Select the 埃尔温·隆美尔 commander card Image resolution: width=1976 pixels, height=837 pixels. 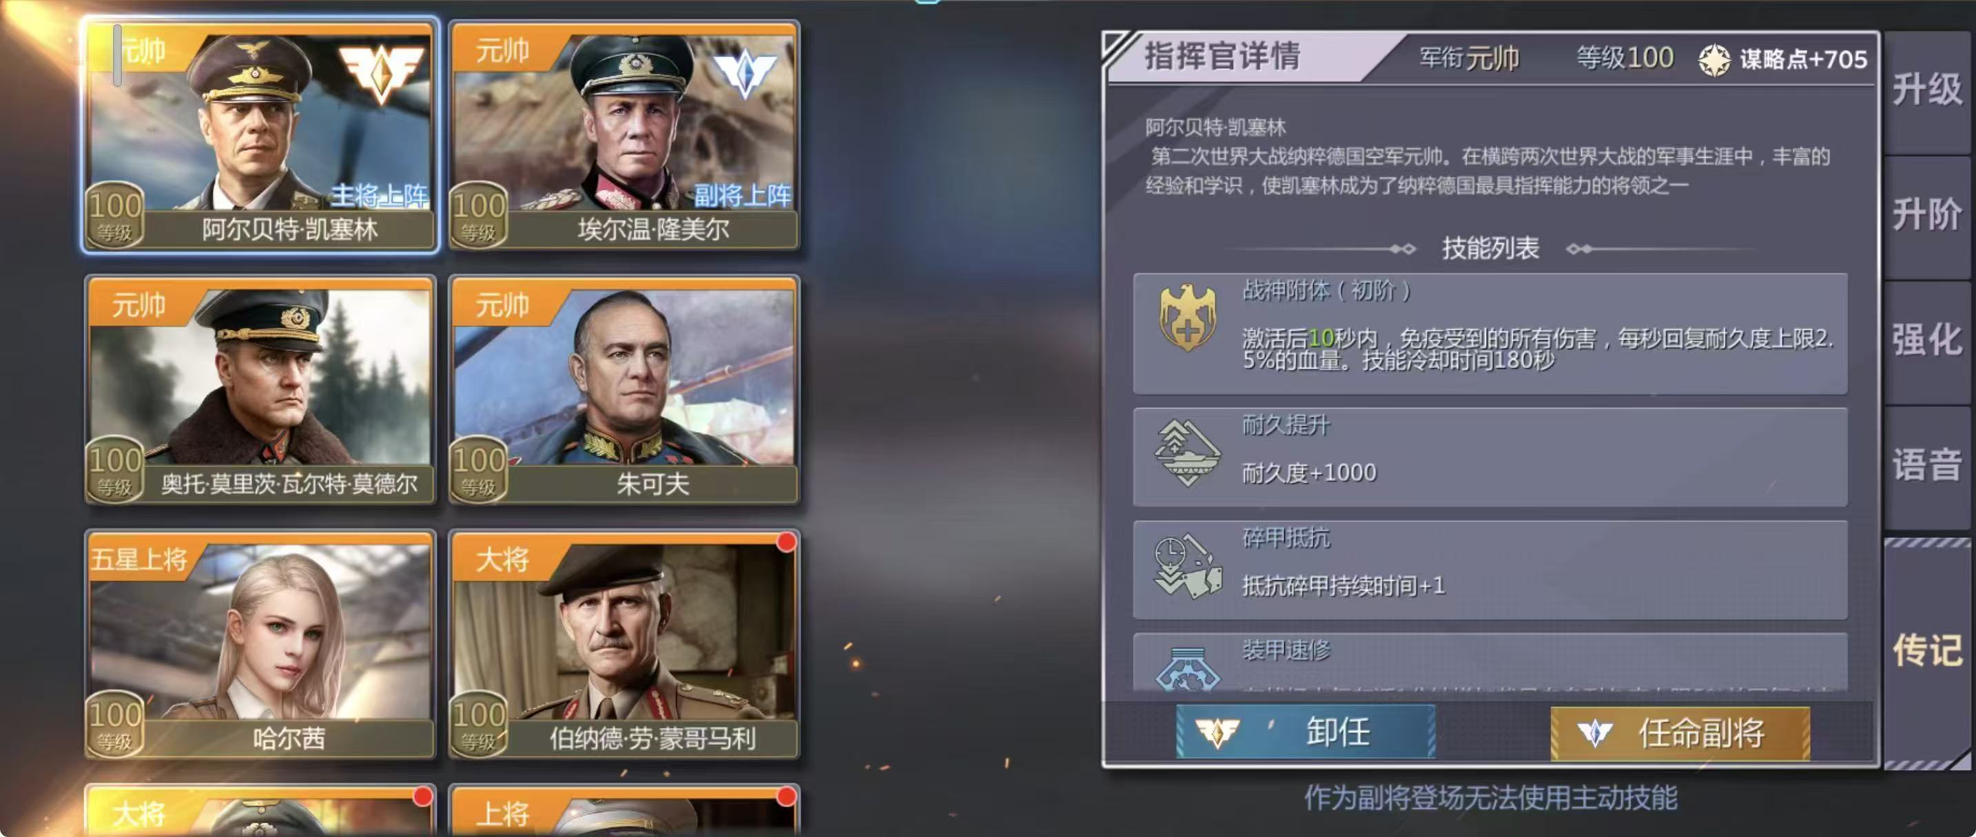click(624, 136)
